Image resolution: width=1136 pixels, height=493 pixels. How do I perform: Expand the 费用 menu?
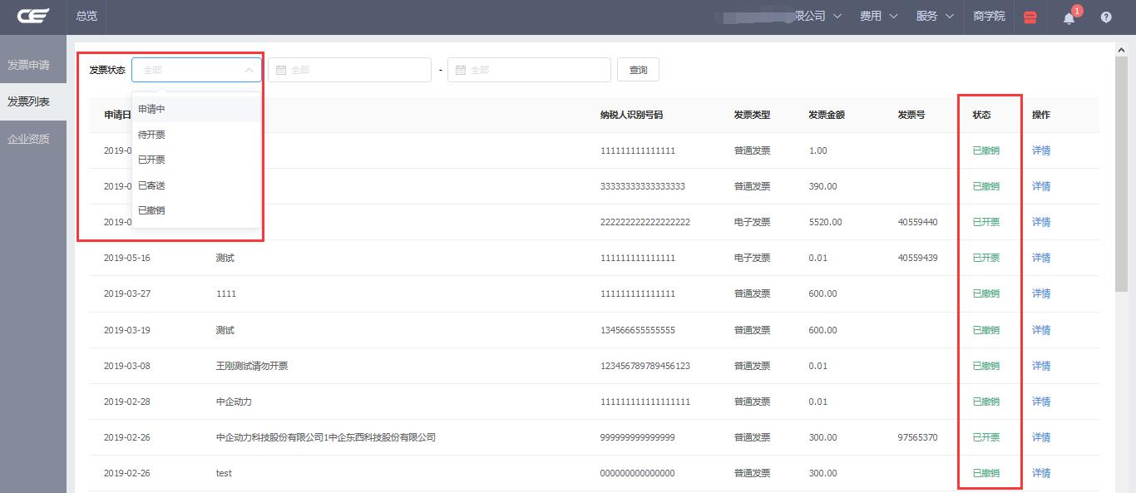[x=878, y=16]
